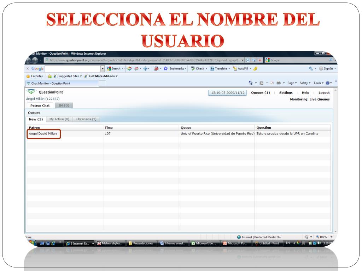Screen dimensions: 362x271
Task: Click the volume icon in system tray
Action: coord(319,243)
